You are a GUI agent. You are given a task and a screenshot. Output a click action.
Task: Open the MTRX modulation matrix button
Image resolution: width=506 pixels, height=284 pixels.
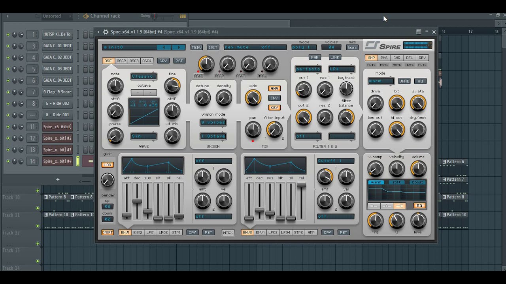point(228,233)
